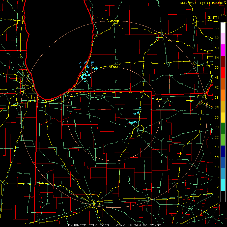227x227 pixels.
Task: Click the legend value 6
Action: pyautogui.click(x=218, y=177)
